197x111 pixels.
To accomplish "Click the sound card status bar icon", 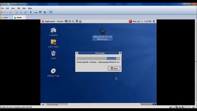I will [x=183, y=107].
